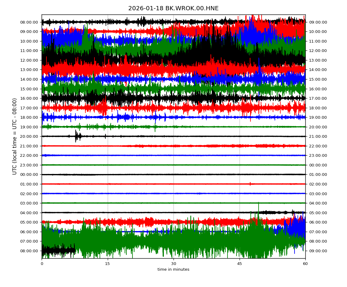This screenshot has width=347, height=287.
Task: Click the plot title 2026-01-18 BK.WROK.00.HNE
Action: 173,8
